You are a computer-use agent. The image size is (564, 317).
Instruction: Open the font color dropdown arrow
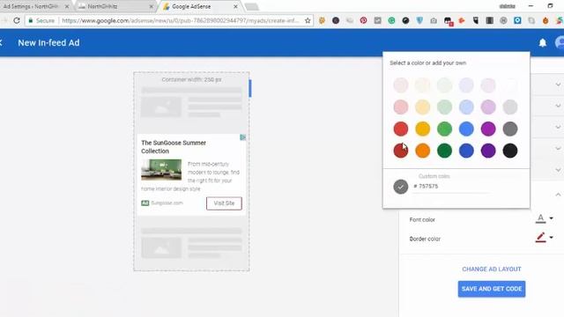551,218
